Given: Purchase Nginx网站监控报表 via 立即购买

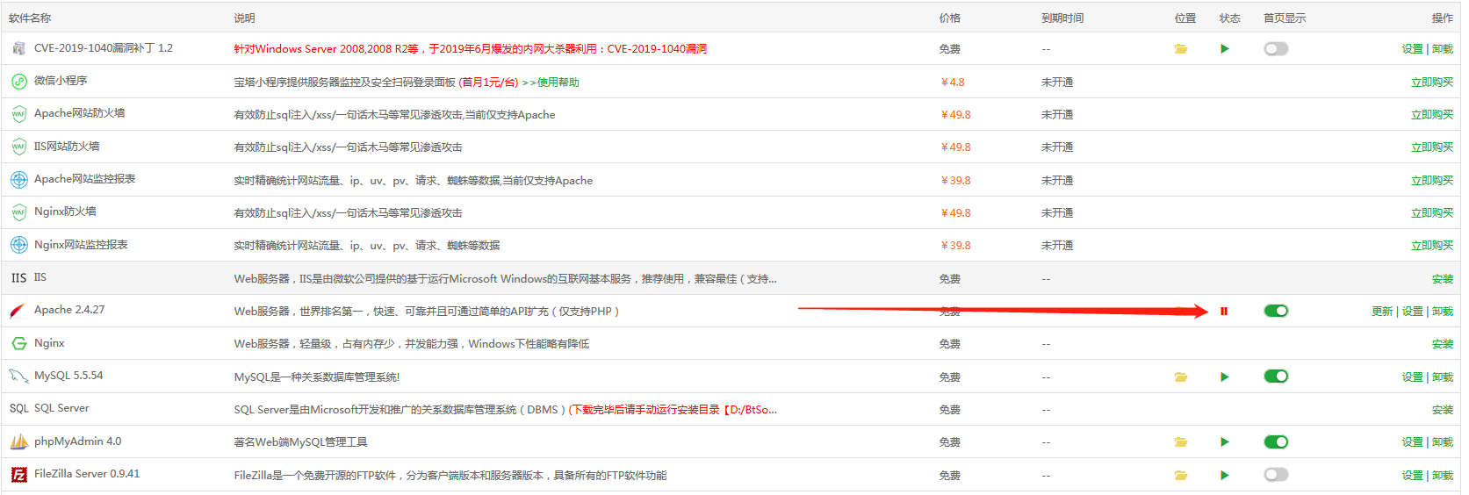Looking at the screenshot, I should point(1432,246).
